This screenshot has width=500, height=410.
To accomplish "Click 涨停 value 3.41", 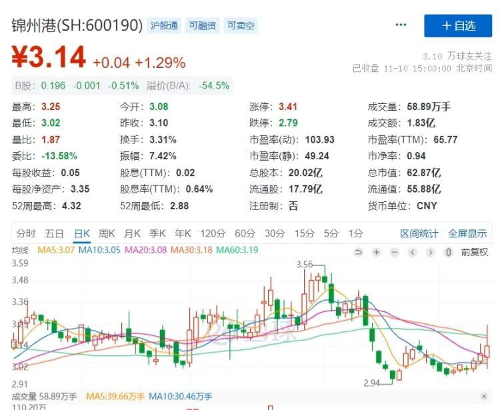I will pyautogui.click(x=288, y=107).
